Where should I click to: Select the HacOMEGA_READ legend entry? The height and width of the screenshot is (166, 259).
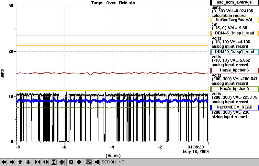pos(234,108)
